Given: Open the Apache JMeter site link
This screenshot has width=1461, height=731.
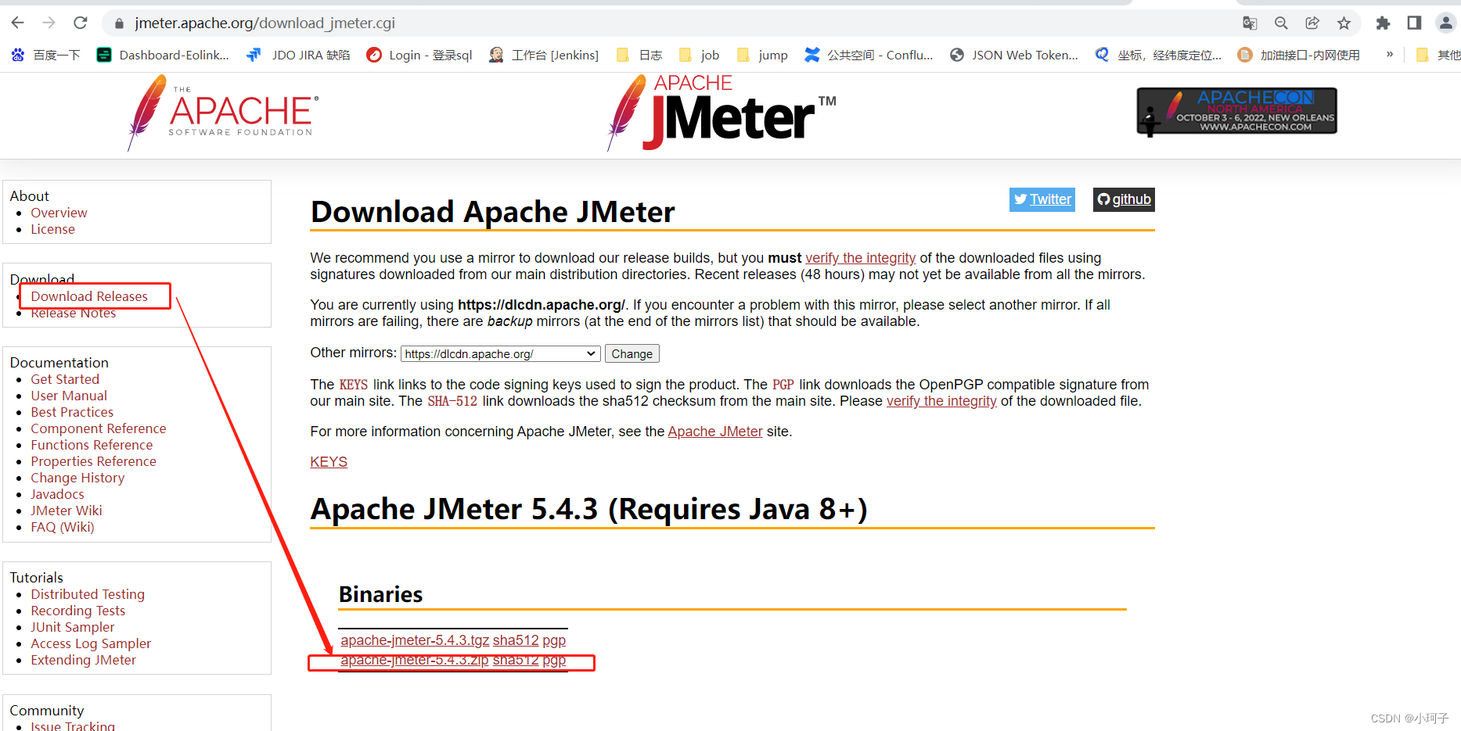Looking at the screenshot, I should pos(715,432).
